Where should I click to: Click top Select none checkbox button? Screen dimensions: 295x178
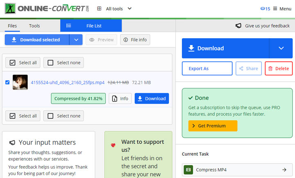pos(64,62)
